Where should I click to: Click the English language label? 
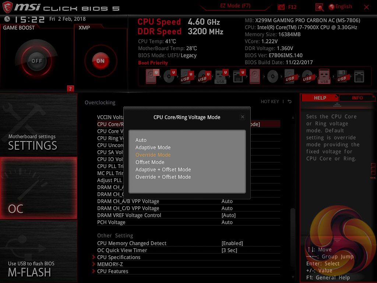click(343, 7)
